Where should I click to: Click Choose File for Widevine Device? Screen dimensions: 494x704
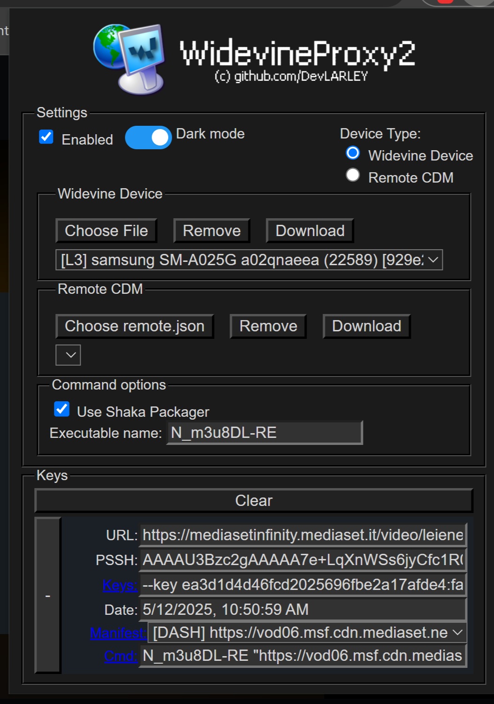[x=106, y=230]
